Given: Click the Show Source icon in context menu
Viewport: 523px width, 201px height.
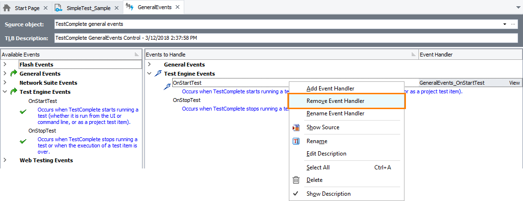Looking at the screenshot, I should tap(296, 127).
